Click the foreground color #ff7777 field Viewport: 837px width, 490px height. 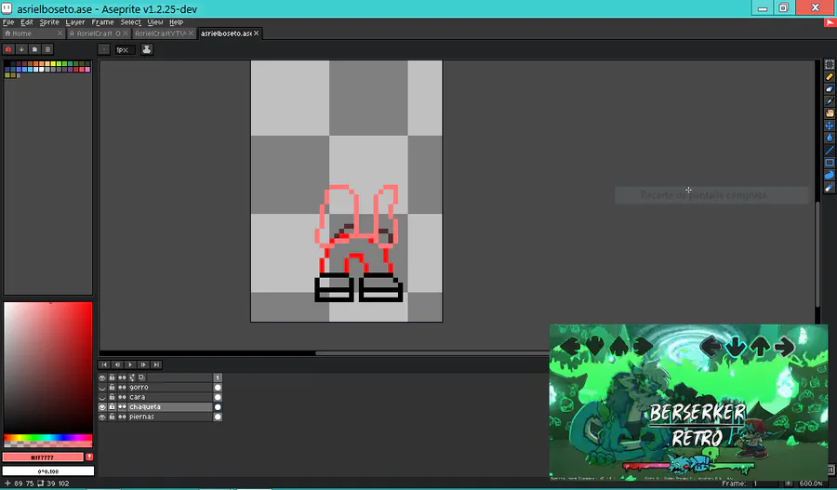pos(43,457)
